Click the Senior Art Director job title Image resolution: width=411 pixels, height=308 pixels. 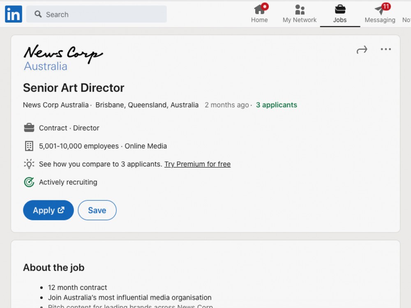click(x=74, y=88)
